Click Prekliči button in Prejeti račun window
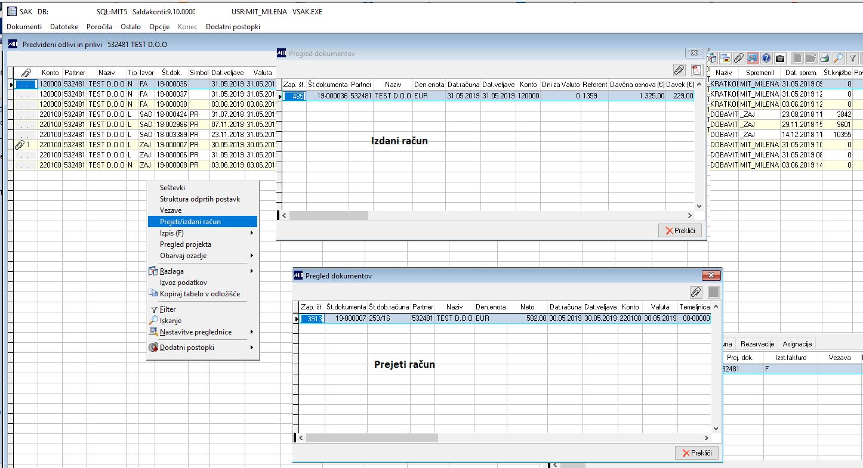 [696, 453]
